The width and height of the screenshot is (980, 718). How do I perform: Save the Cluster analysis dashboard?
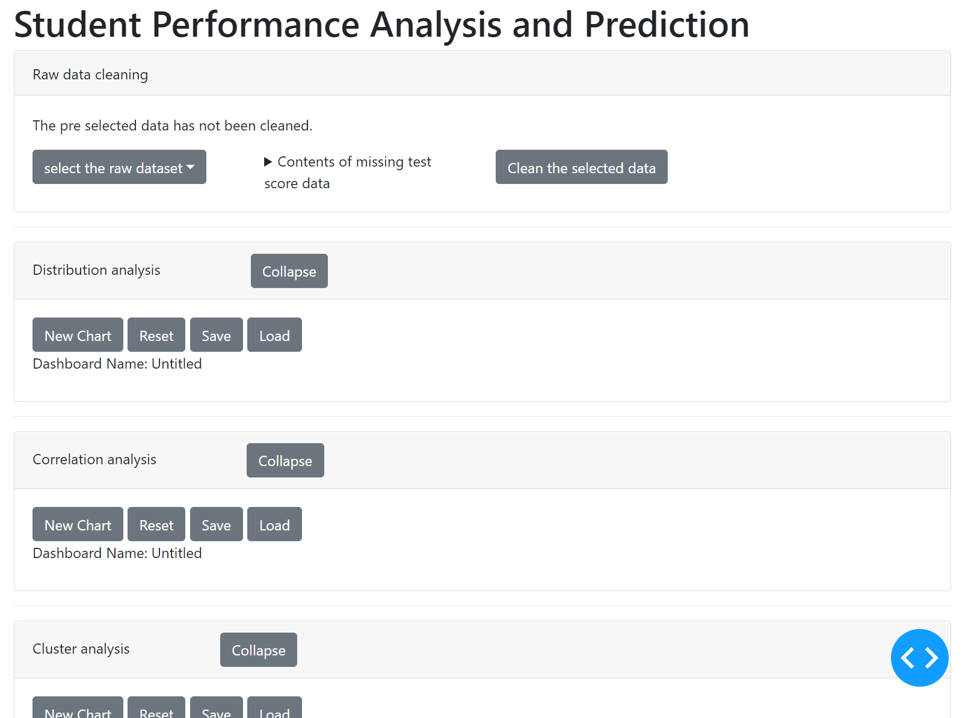pyautogui.click(x=216, y=710)
